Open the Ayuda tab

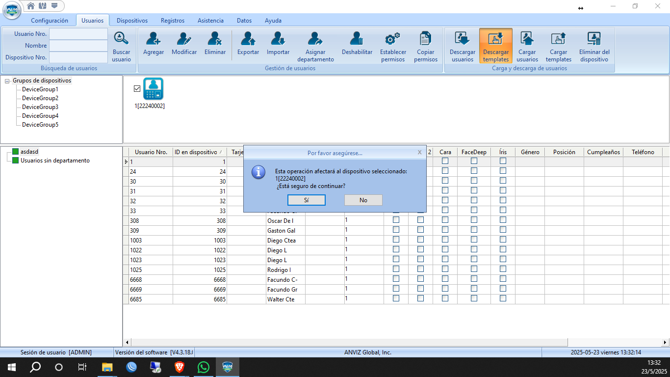click(273, 21)
